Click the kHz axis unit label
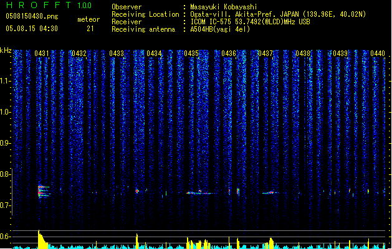392x249 pixels. [x=6, y=50]
